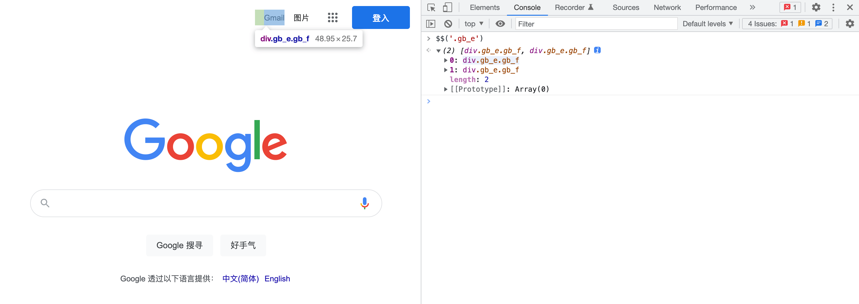
Task: Switch language to 中文(简体)
Action: coord(241,279)
